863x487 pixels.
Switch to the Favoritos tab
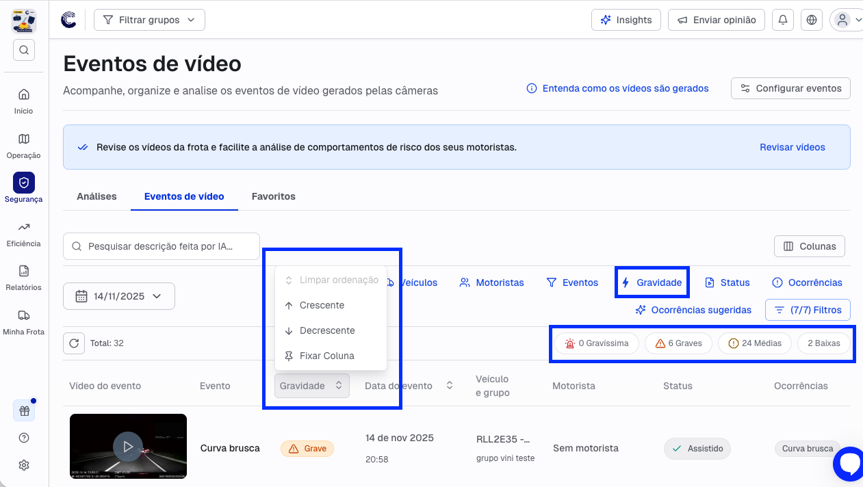[273, 196]
